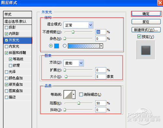Viewport: 163px width, 128px height.
Task: Enable the 内发光 inner glow checkbox
Action: point(7,47)
